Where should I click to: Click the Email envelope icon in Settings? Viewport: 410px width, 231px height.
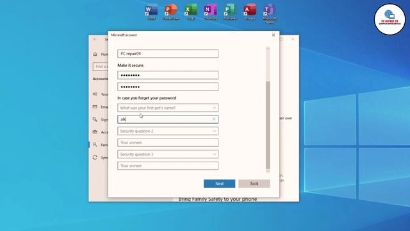point(95,107)
